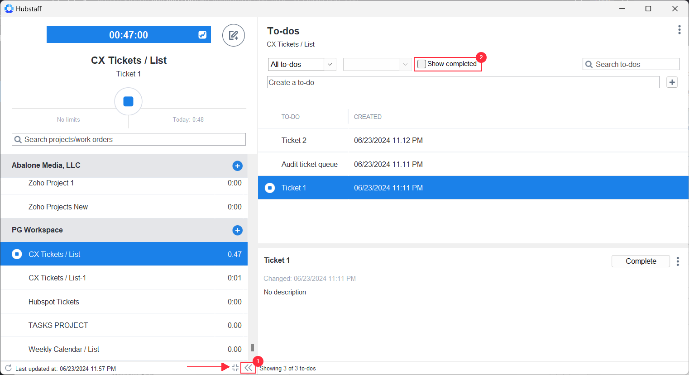Click PG Workspace organization header
Viewport: 689px width, 379px height.
124,230
